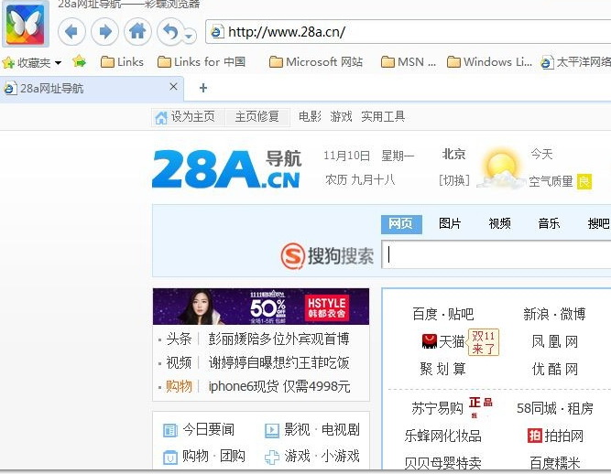The width and height of the screenshot is (611, 474).
Task: Click the butterfly browser logo icon
Action: click(26, 24)
